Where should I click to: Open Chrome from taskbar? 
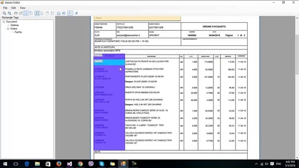click(x=80, y=164)
